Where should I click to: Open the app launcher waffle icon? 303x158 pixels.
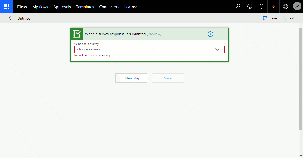[7, 7]
